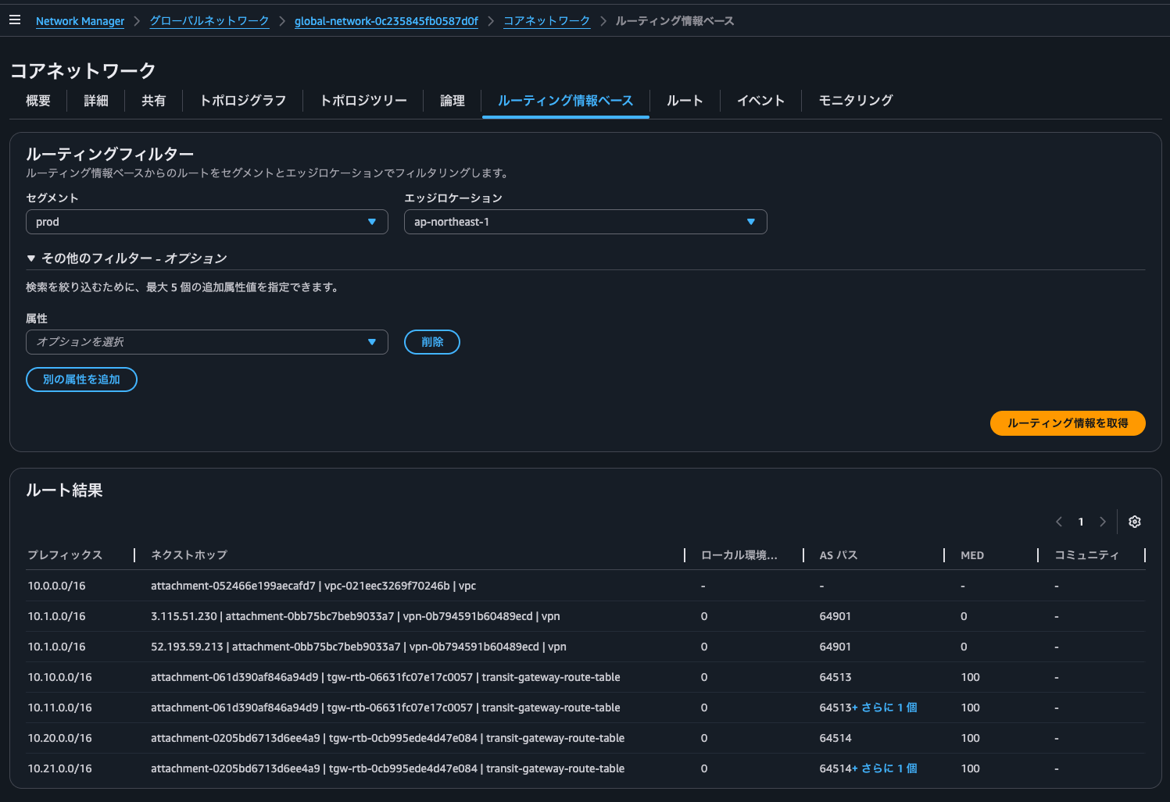The height and width of the screenshot is (802, 1170).
Task: Open global-network-0c235845fb0587d0f breadcrumb link
Action: [386, 21]
